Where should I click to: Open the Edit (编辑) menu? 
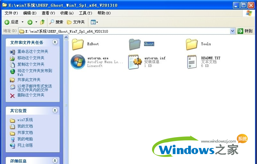pos(30,13)
